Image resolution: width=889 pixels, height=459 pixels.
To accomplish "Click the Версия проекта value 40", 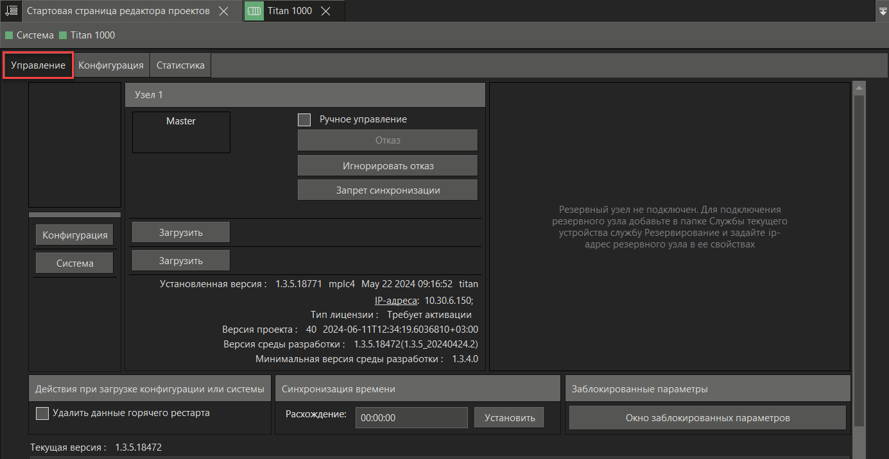I will click(x=311, y=330).
